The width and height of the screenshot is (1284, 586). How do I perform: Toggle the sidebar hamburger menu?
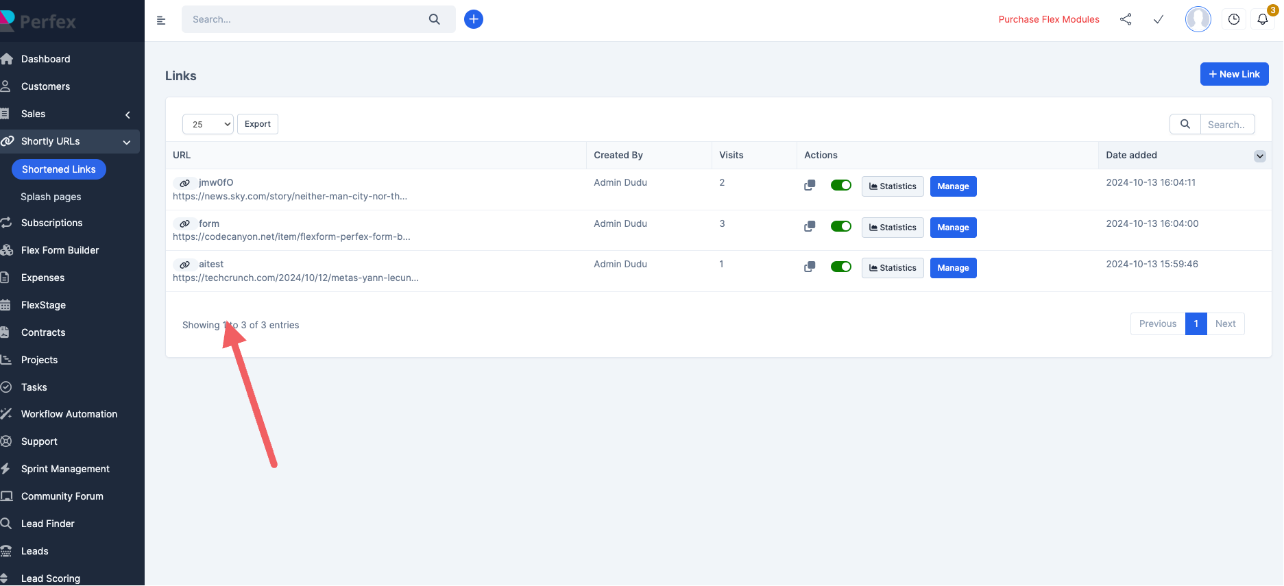tap(161, 20)
